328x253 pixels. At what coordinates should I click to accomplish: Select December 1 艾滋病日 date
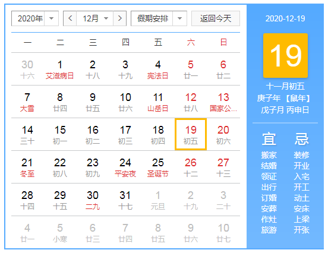[x=60, y=69]
